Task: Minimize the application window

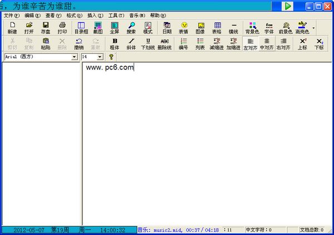Action: (x=310, y=6)
